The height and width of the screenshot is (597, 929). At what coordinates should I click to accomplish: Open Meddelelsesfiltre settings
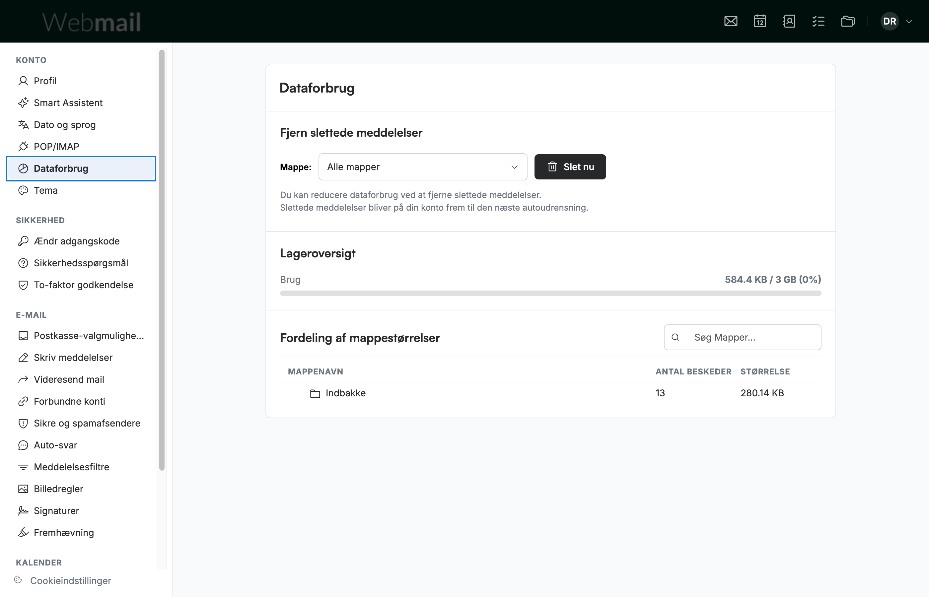click(81, 467)
